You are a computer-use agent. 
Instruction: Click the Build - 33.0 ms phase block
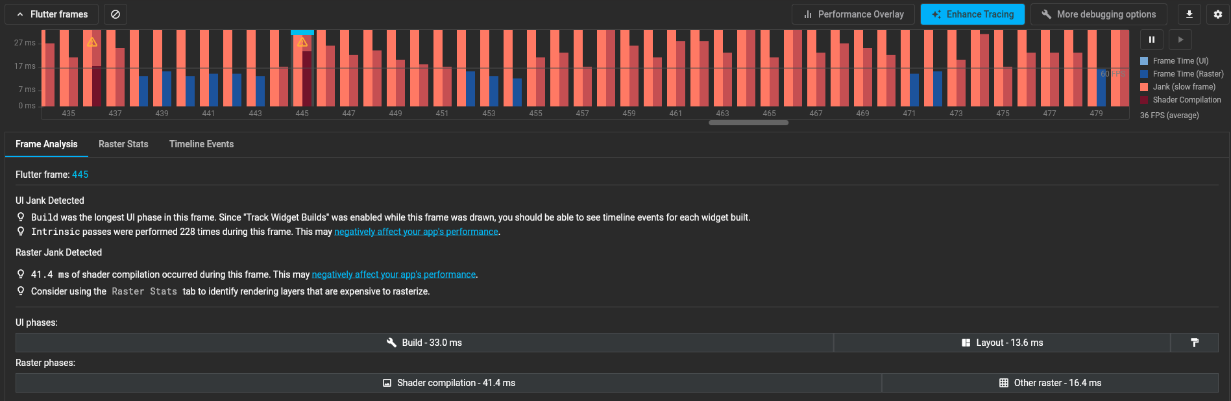coord(424,343)
